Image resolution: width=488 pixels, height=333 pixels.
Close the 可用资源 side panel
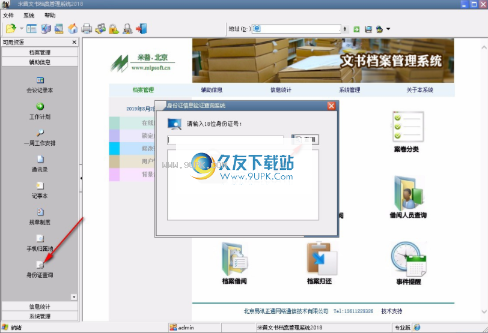(x=74, y=42)
